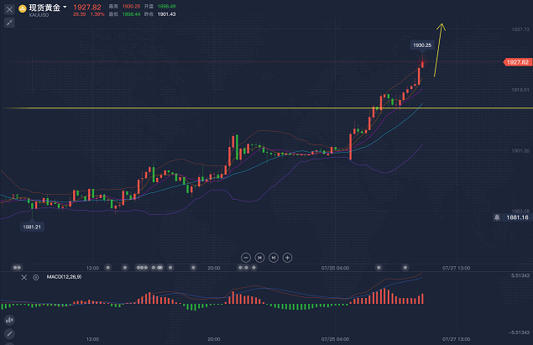Click the price alert bell icon
Screen dimensions: 533x345
coord(498,217)
